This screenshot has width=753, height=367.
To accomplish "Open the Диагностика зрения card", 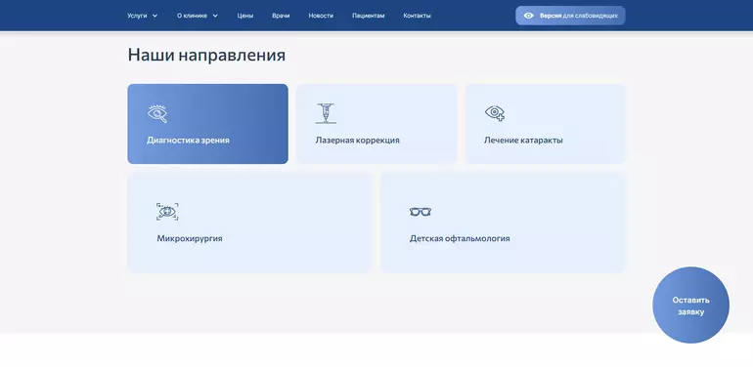I will pos(208,124).
